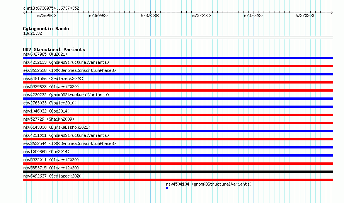Click the esv3632544 (1000GenomesConsortiumPhase3) label

[x=70, y=143]
